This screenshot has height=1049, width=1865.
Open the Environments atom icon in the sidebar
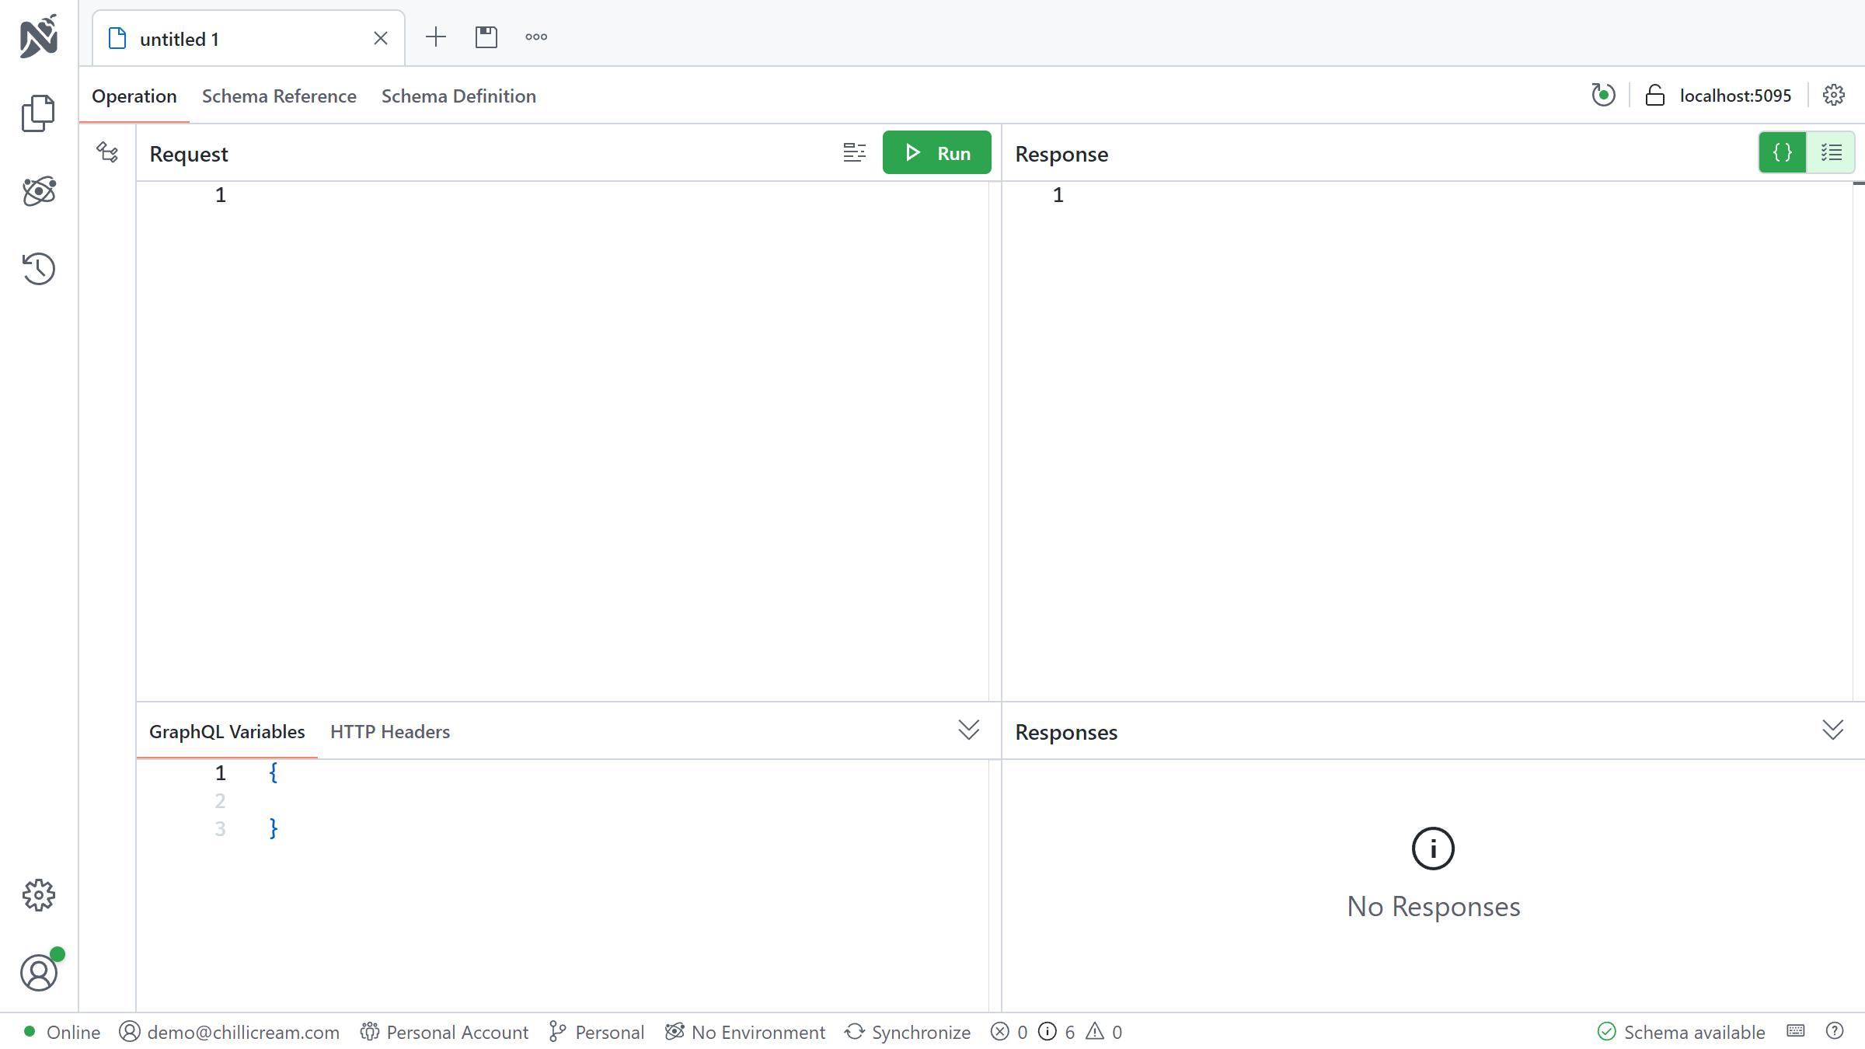38,191
